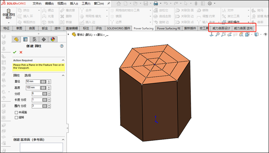Select the 光滑 smooth tool
Viewport: 269px width, 153px height.
(48, 16)
